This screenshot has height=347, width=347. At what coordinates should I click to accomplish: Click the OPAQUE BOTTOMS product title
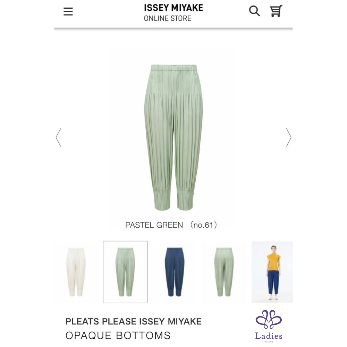(118, 336)
